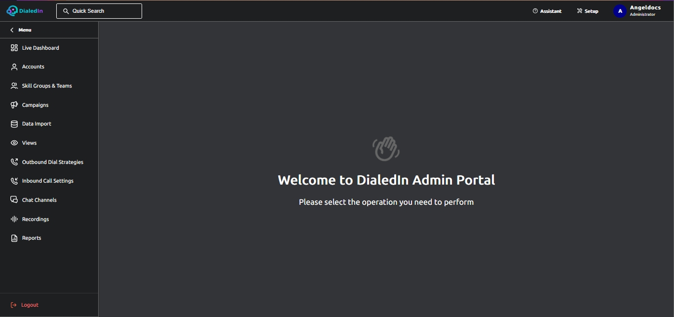This screenshot has height=317, width=674.
Task: Click the Views eye icon
Action: (x=14, y=143)
